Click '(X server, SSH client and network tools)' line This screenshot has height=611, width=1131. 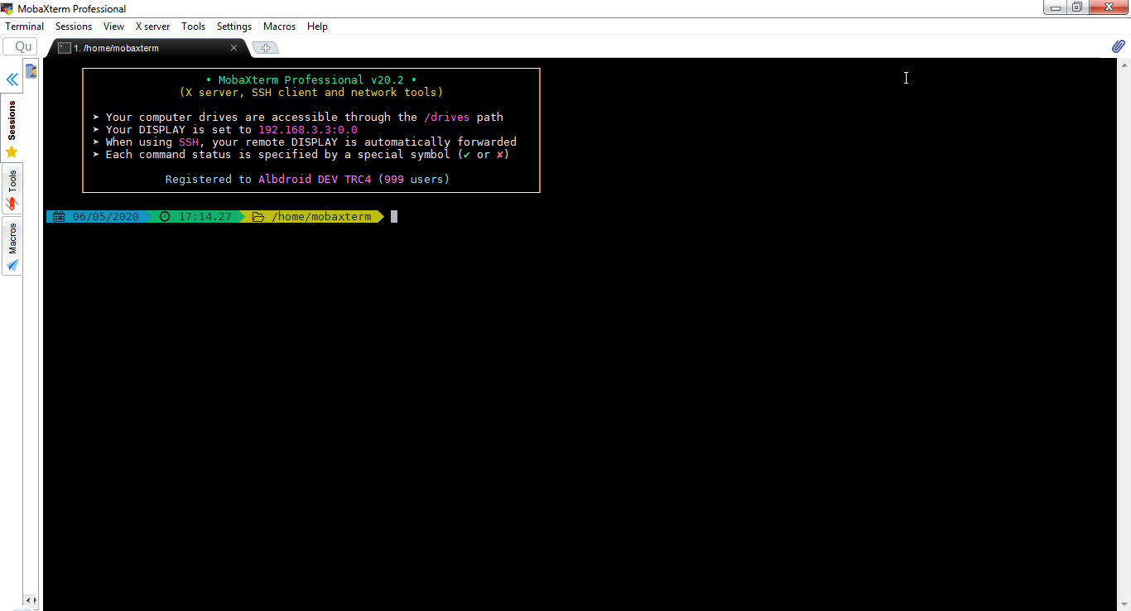[x=311, y=93]
